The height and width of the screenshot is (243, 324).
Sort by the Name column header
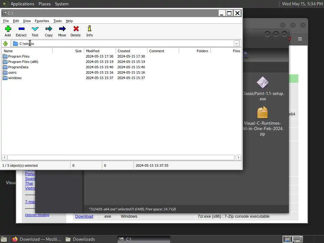pos(27,51)
